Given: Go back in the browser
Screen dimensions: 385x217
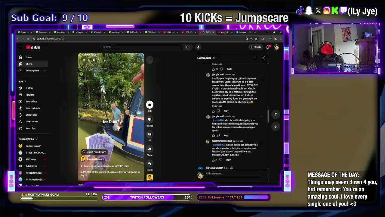Looking at the screenshot, I should click(x=18, y=39).
